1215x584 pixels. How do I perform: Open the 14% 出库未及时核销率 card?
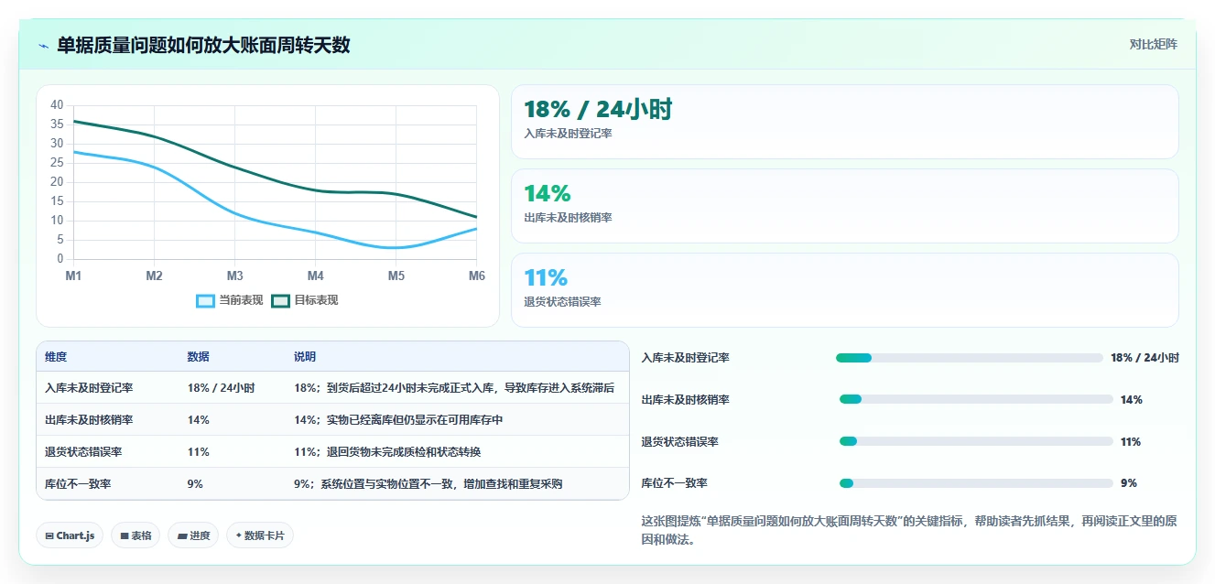844,206
